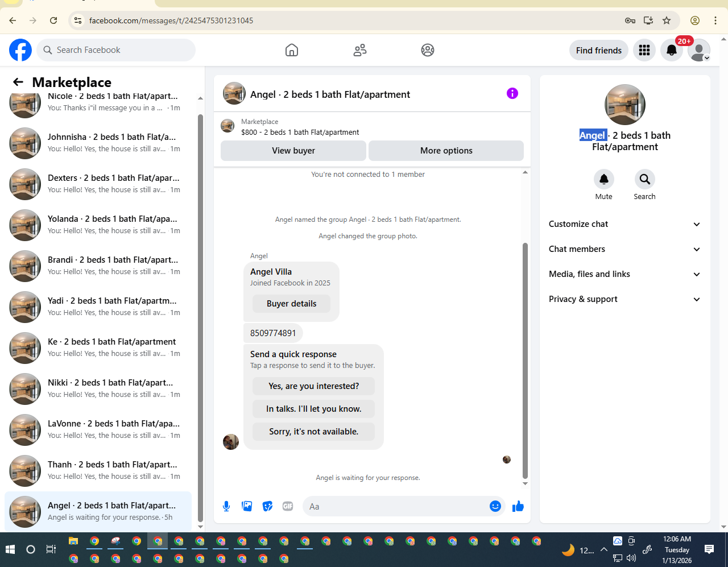This screenshot has width=728, height=567.
Task: Click the More options button
Action: [446, 151]
